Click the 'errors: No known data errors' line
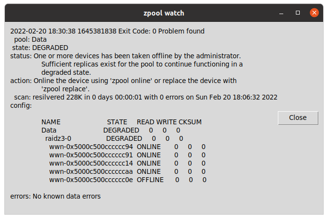Viewport: 328px width, 219px height. click(55, 197)
